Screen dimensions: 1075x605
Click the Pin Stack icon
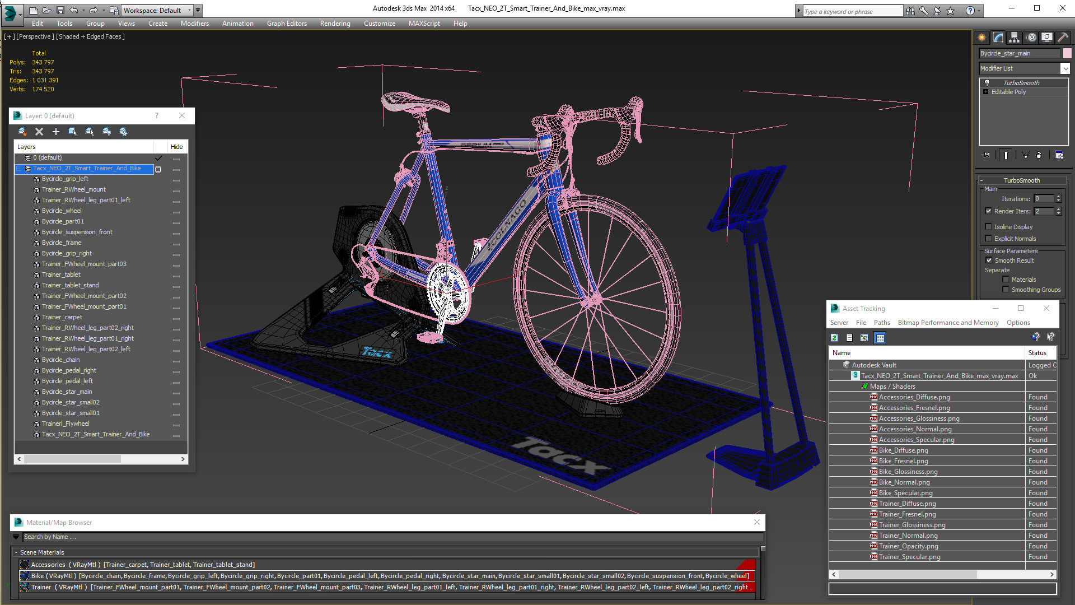click(x=987, y=155)
